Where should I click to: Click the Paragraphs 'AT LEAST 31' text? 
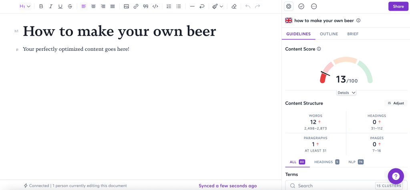click(316, 151)
